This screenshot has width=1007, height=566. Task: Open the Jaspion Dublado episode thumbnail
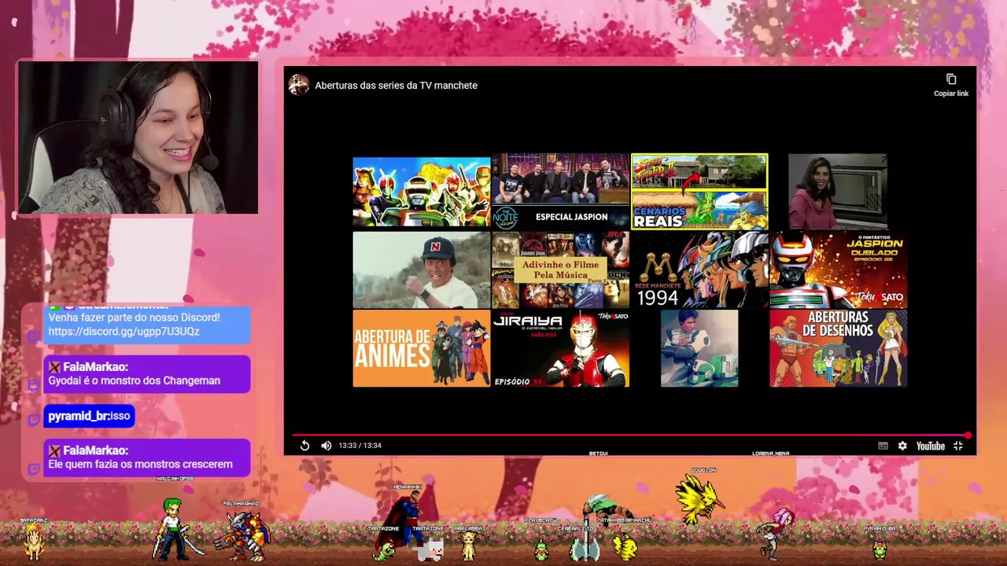click(x=838, y=270)
